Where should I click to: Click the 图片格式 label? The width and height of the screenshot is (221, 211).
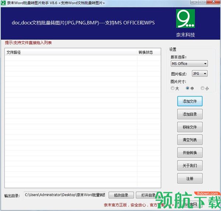click(x=179, y=74)
